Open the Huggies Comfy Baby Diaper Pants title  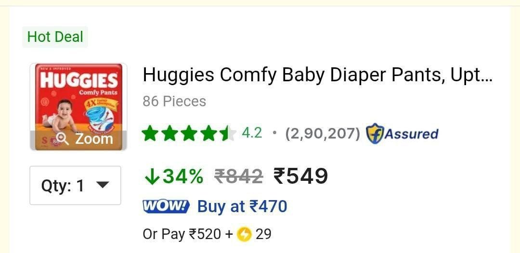click(x=318, y=75)
